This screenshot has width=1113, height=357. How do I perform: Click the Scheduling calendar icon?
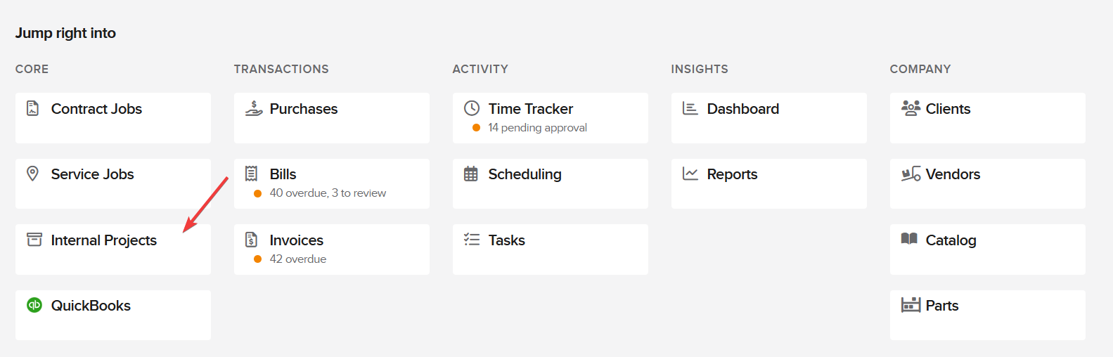pyautogui.click(x=471, y=174)
